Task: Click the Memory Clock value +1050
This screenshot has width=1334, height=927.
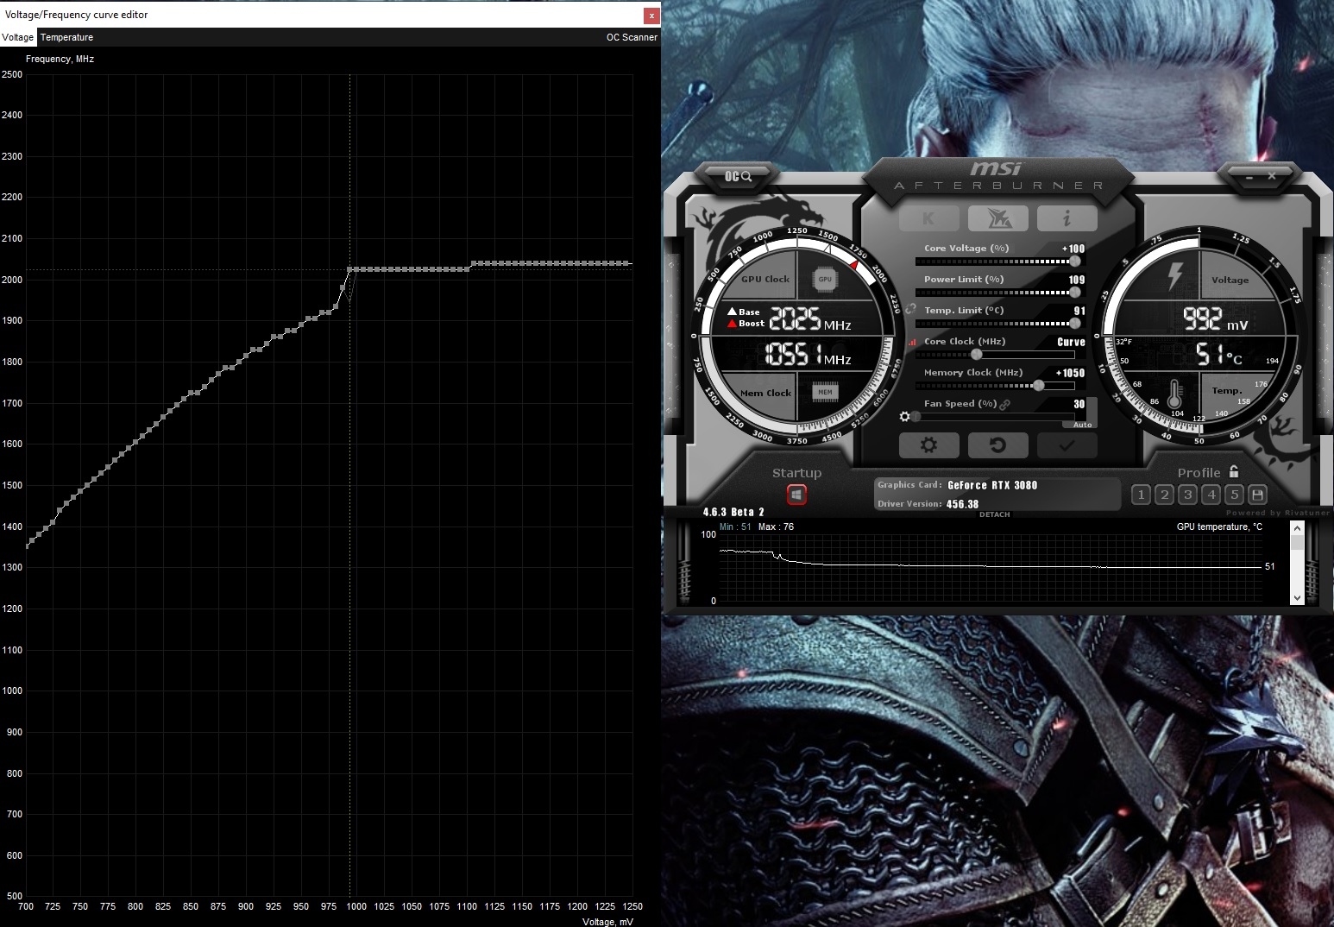Action: pos(1070,373)
